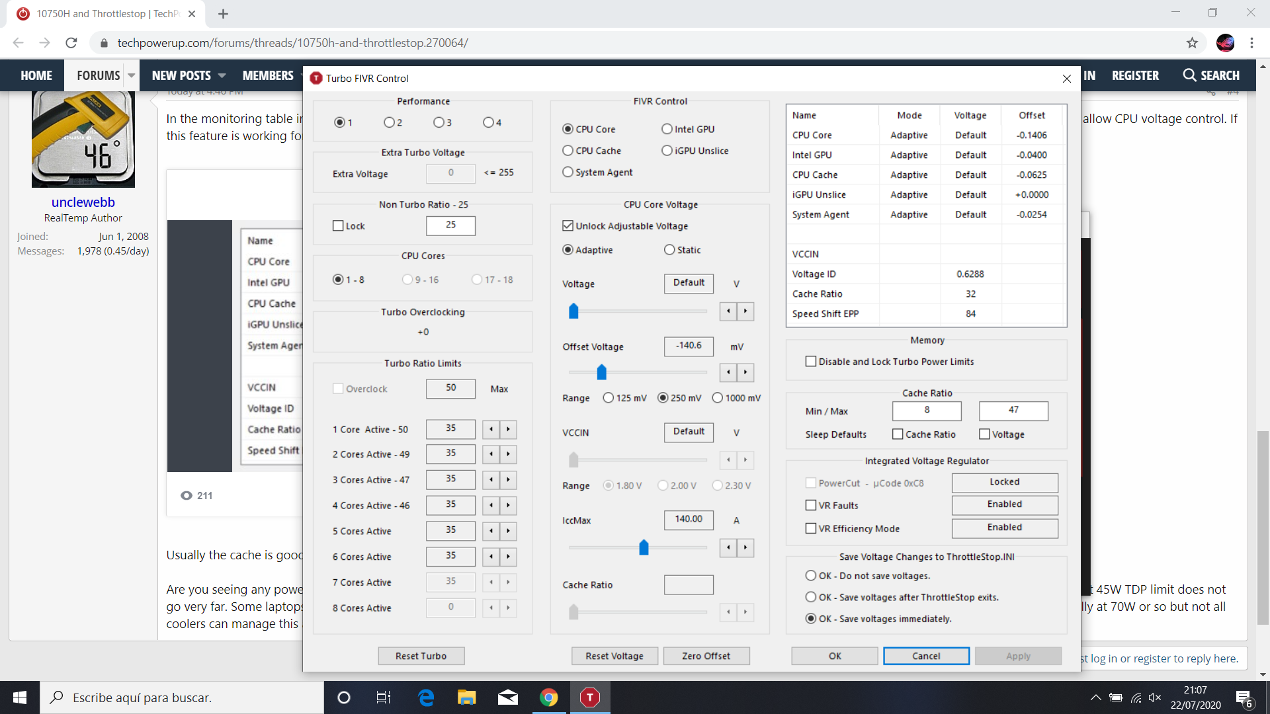Image resolution: width=1270 pixels, height=714 pixels.
Task: Open the MEMBERS nav item
Action: [x=268, y=75]
